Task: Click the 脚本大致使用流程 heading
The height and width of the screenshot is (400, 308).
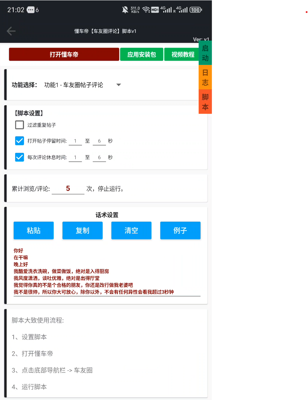Action: click(x=38, y=321)
